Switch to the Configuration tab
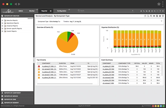Screen dimensions: 166x108 pyautogui.click(x=62, y=11)
